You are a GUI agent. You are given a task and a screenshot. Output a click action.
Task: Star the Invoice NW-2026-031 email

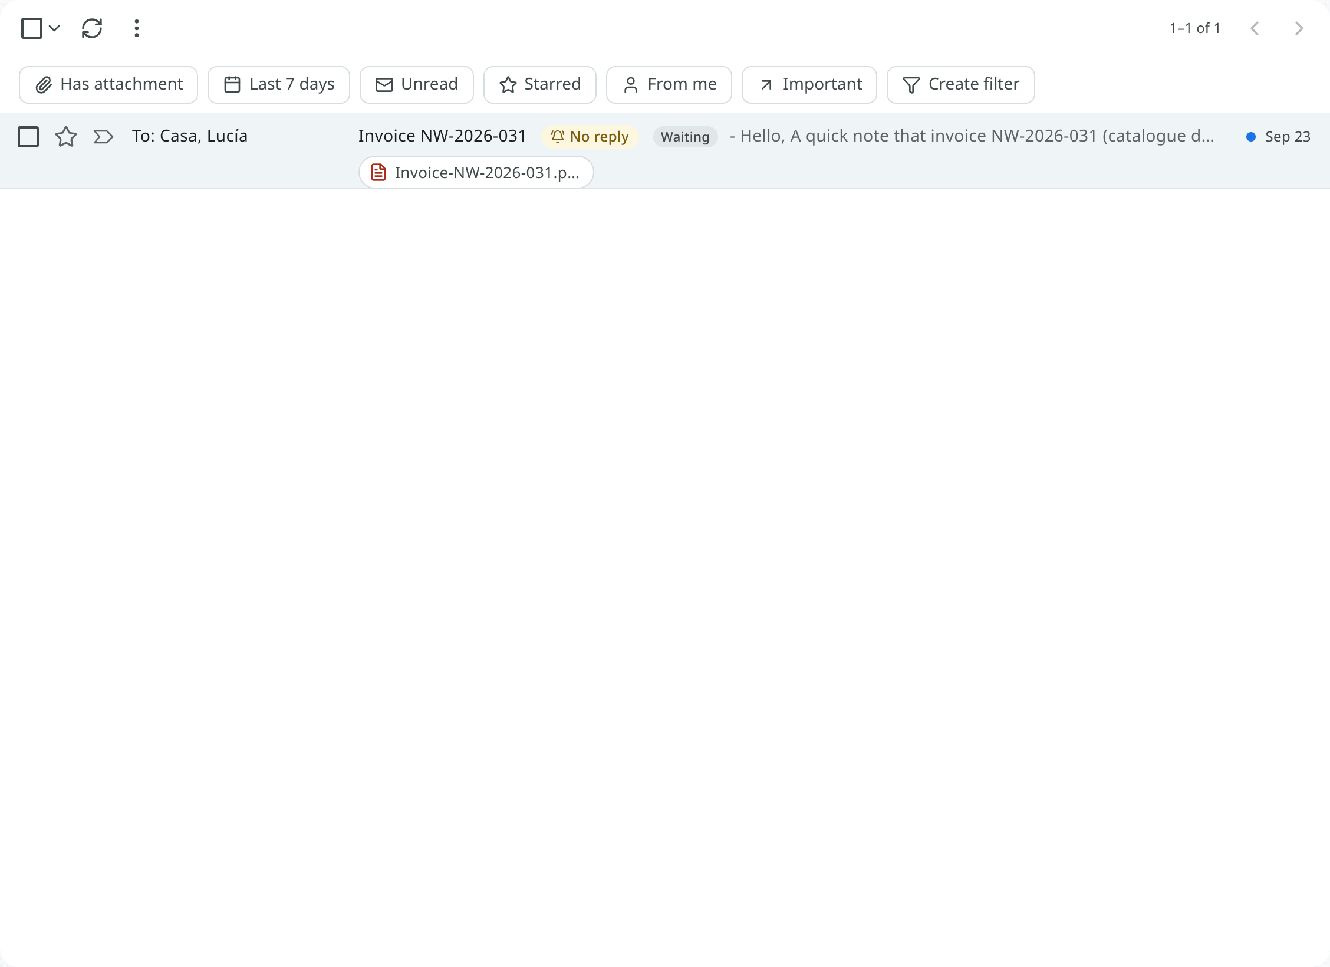[x=66, y=137]
